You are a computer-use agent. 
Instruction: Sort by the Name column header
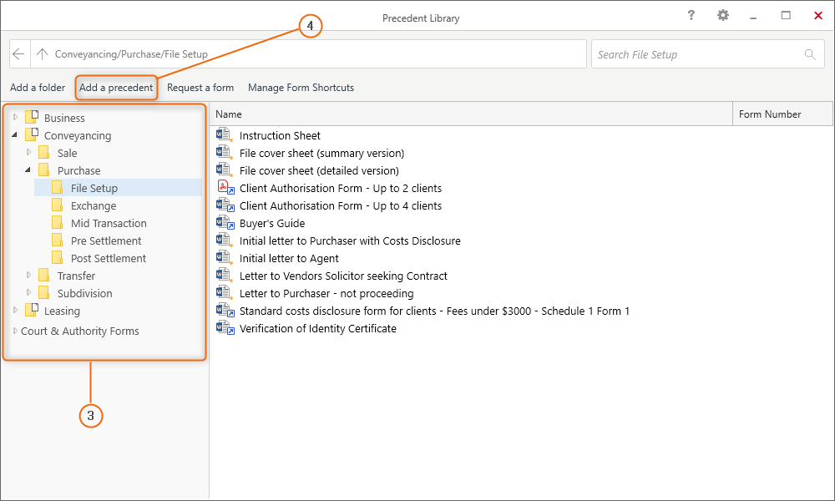[x=471, y=114]
